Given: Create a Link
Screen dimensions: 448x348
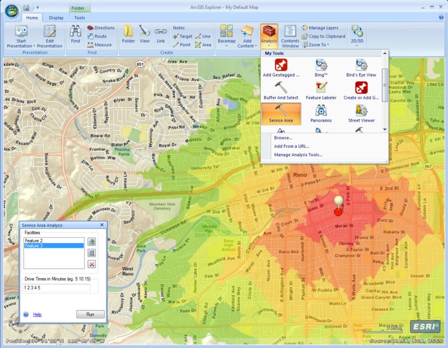Looking at the screenshot, I should (x=161, y=34).
